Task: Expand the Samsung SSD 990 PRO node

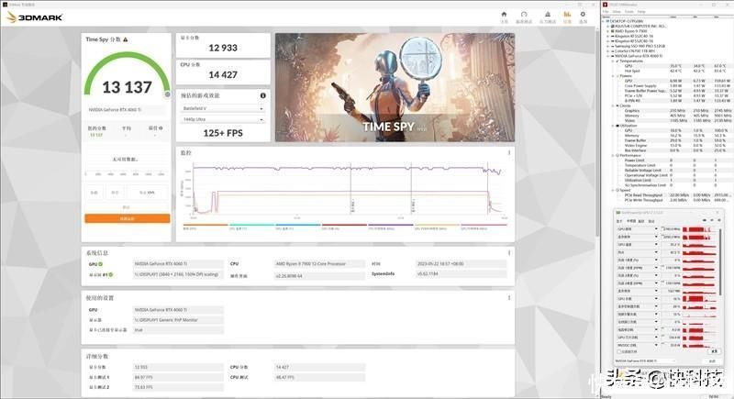Action: 608,46
